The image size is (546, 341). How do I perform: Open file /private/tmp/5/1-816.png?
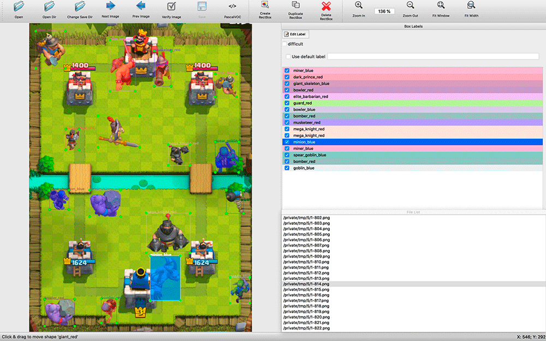click(x=306, y=295)
